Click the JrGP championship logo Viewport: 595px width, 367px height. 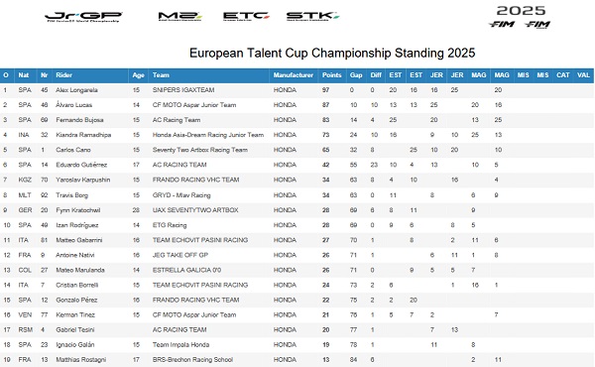(83, 17)
